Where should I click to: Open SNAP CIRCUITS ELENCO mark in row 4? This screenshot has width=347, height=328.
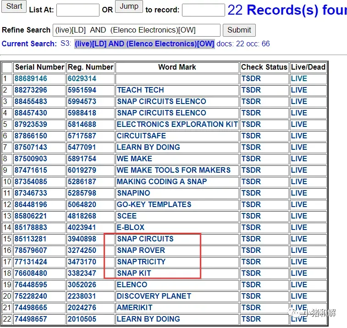click(161, 113)
